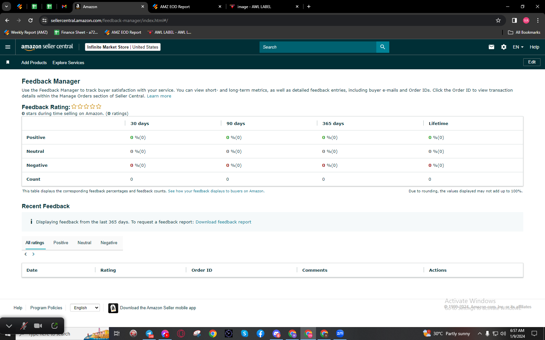Click the Edit button
This screenshot has height=340, width=545.
532,62
